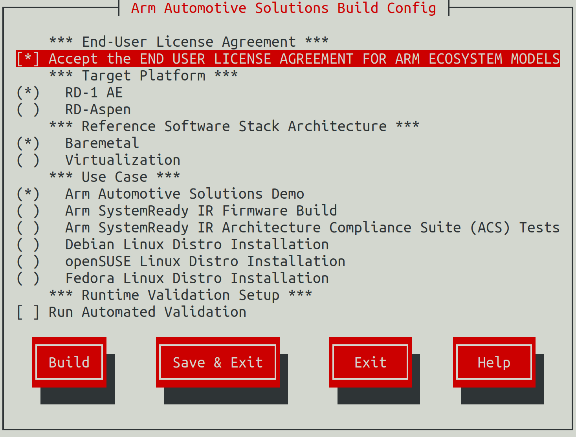Open Help via the Help button
The width and height of the screenshot is (576, 437).
coord(494,362)
